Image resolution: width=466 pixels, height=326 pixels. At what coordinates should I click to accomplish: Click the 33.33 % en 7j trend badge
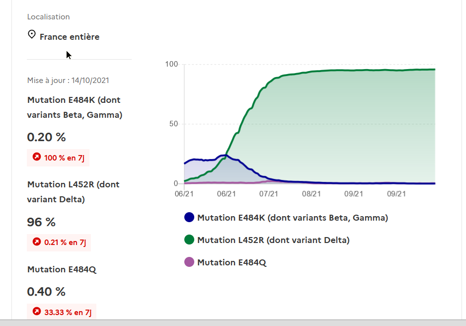click(x=62, y=312)
